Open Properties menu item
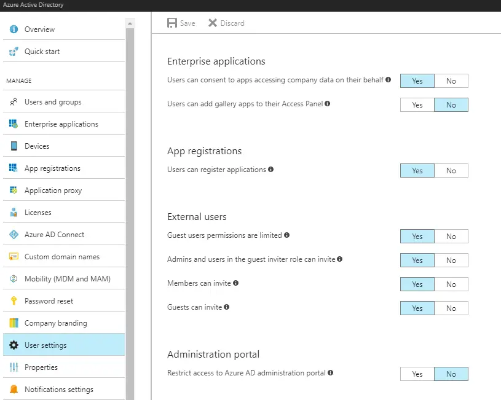501x400 pixels. [x=64, y=367]
